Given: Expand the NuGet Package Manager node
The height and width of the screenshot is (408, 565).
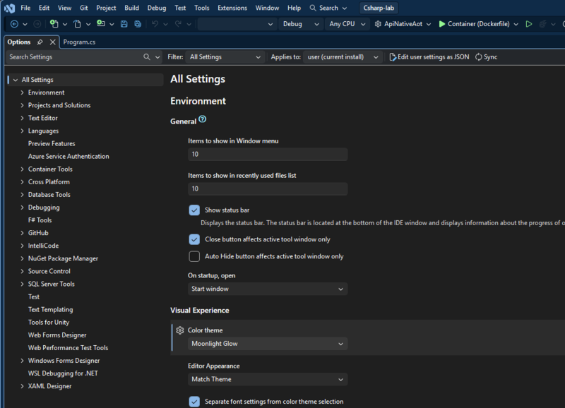Looking at the screenshot, I should (x=23, y=258).
